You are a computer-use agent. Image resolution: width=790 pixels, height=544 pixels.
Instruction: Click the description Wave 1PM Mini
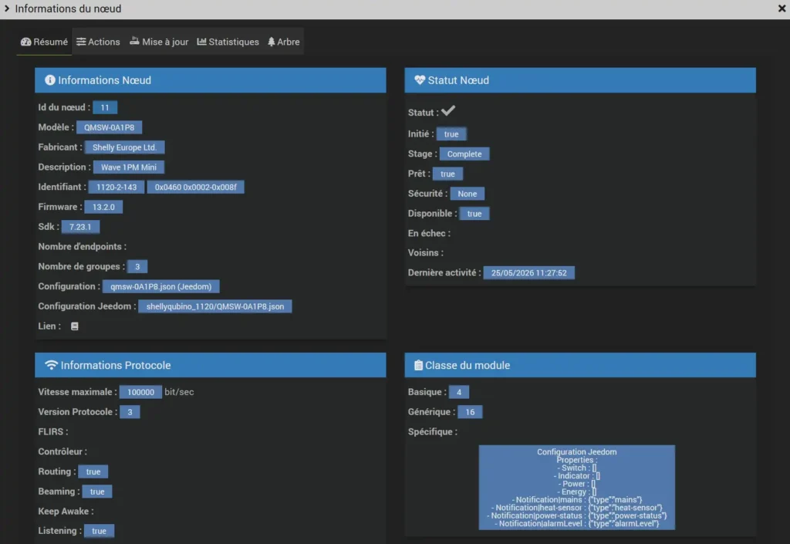click(129, 167)
